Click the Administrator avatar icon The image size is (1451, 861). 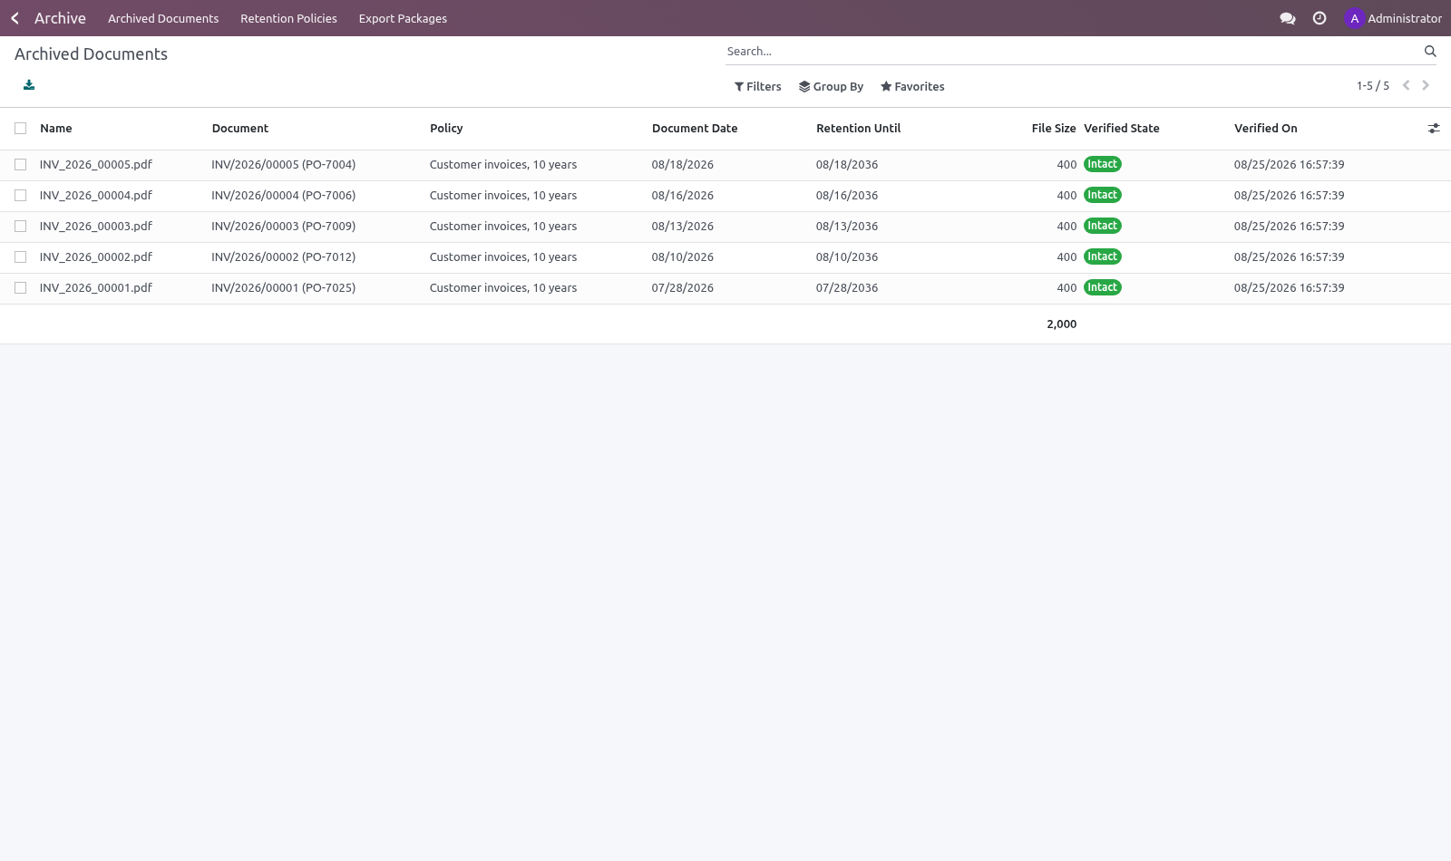point(1355,18)
